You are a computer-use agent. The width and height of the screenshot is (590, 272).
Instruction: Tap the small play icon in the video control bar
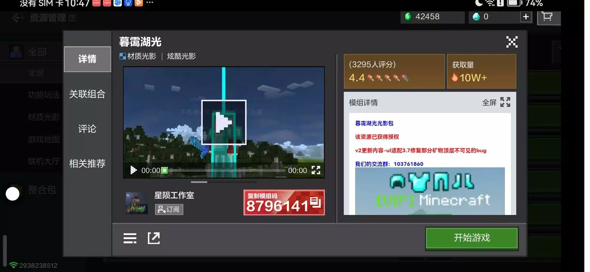click(x=133, y=170)
